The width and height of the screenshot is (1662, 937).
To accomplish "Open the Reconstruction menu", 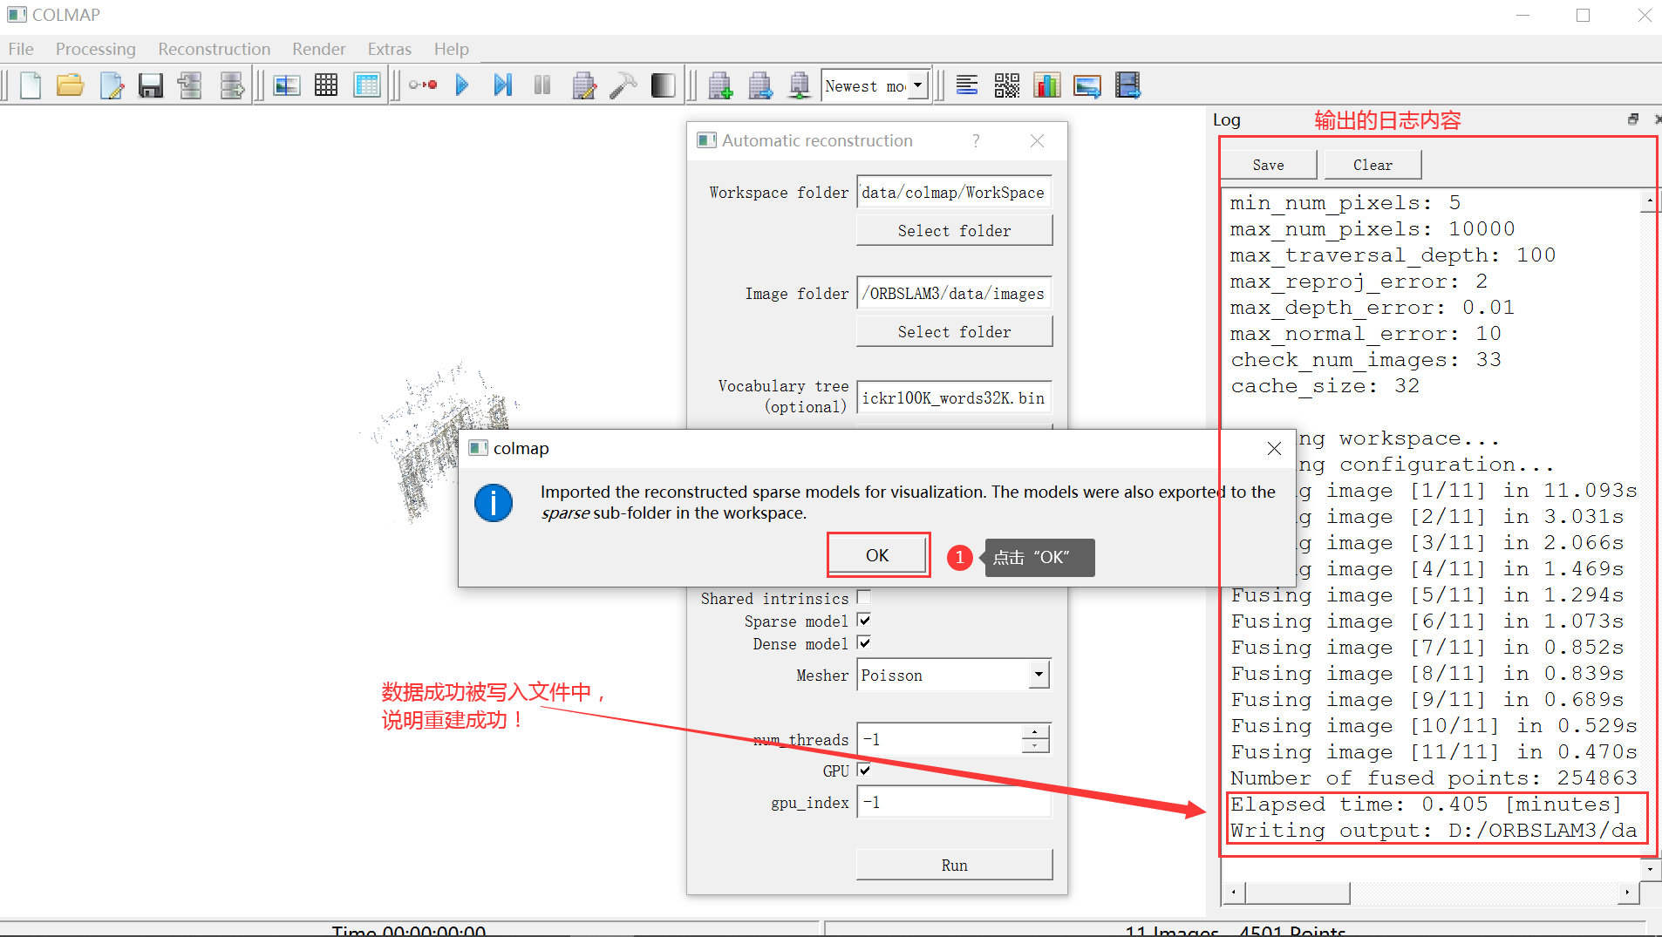I will [x=214, y=49].
